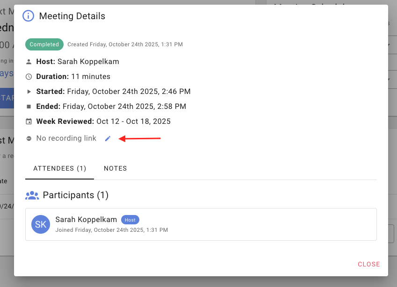Click the REC icon beside No recording link
The width and height of the screenshot is (397, 287).
point(29,138)
